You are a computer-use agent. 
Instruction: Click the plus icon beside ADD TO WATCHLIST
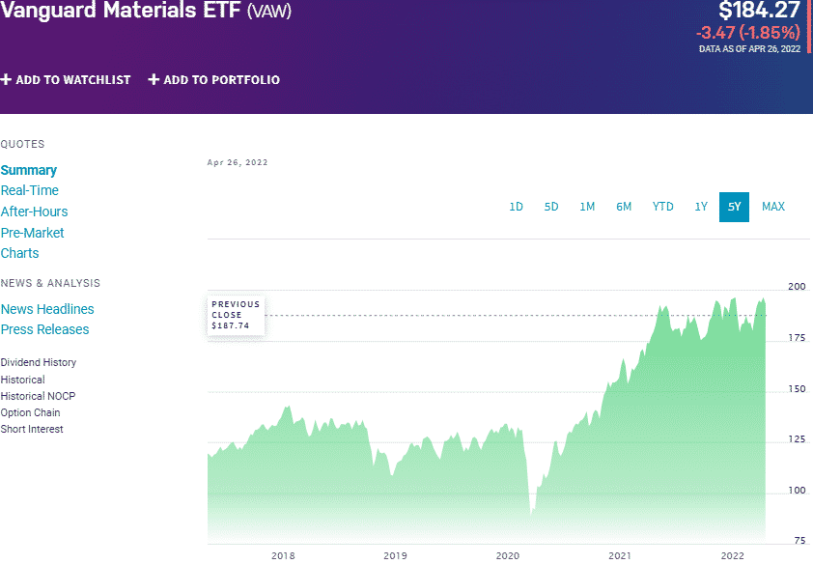coord(8,80)
